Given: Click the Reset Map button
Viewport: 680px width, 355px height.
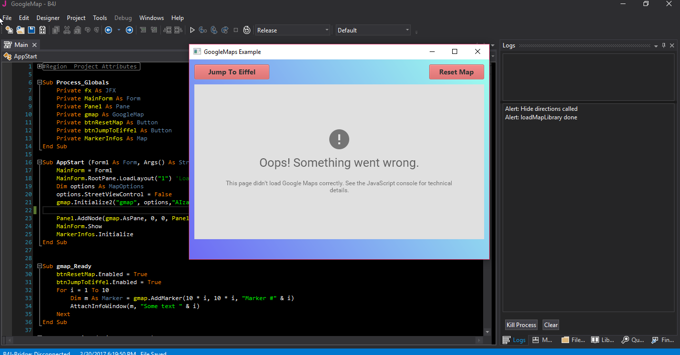Looking at the screenshot, I should coord(456,71).
